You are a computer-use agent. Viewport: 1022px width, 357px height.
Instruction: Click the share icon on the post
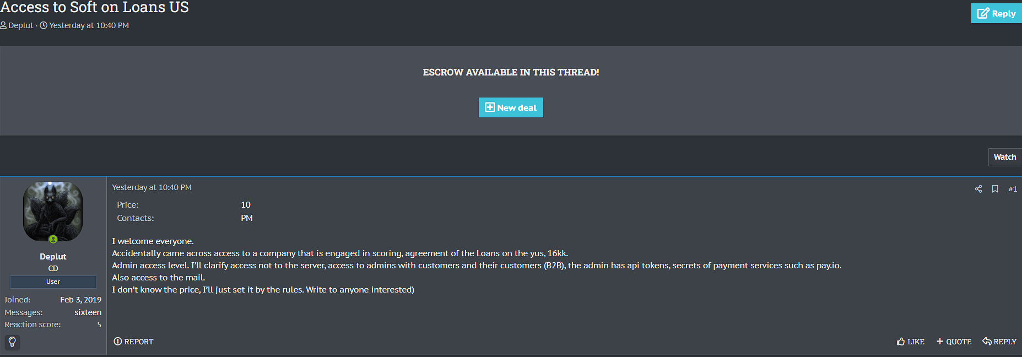pos(978,189)
